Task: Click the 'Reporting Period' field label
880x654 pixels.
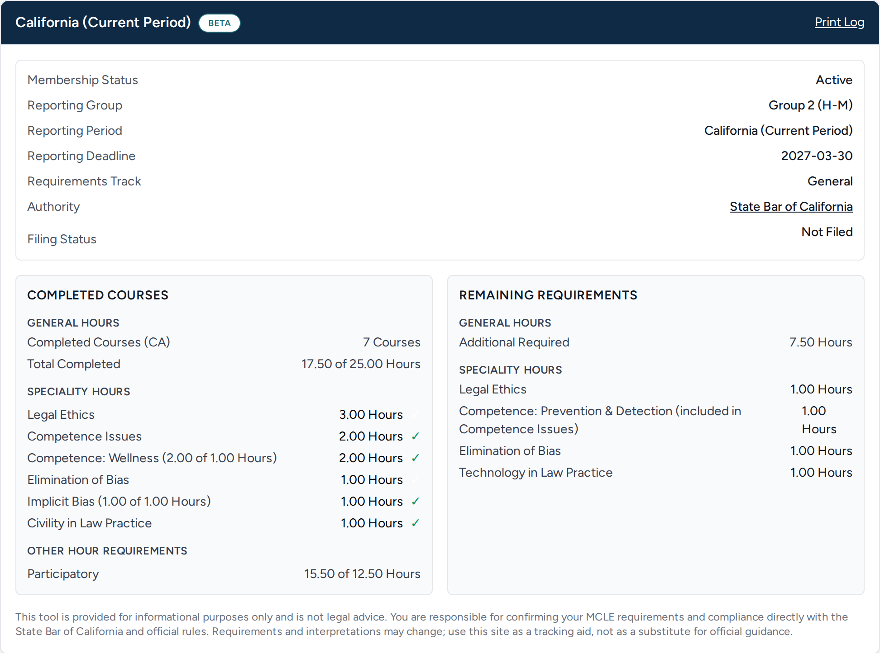Action: [x=75, y=131]
